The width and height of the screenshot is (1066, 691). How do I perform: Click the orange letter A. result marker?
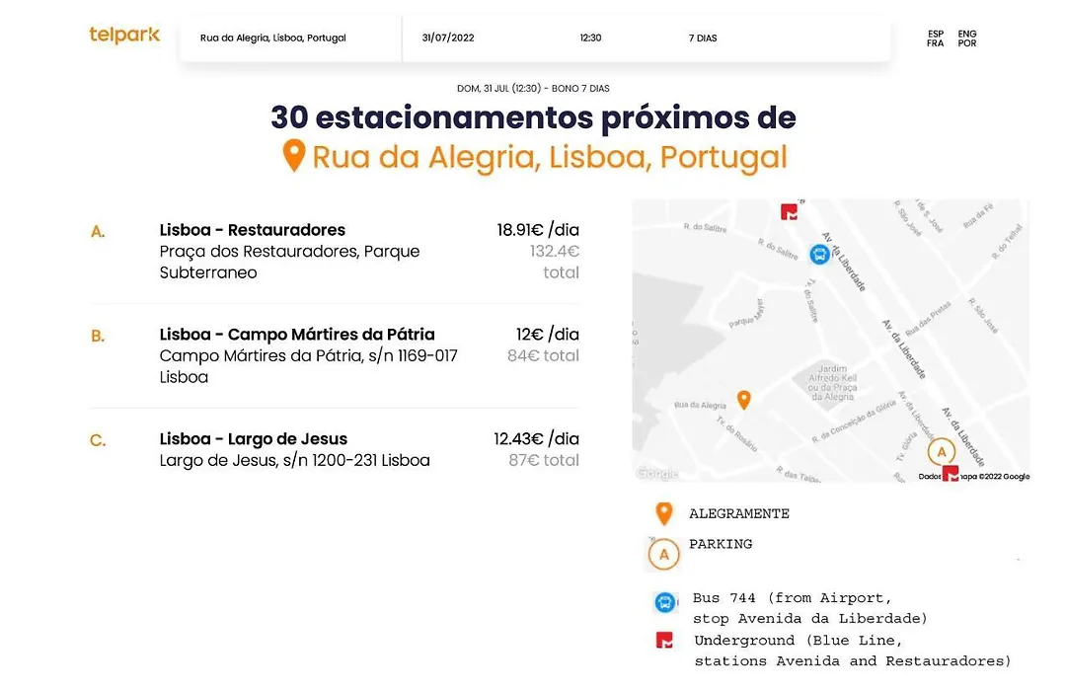(x=98, y=232)
